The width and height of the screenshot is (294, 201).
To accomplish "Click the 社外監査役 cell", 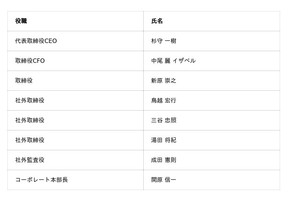I will click(30, 160).
